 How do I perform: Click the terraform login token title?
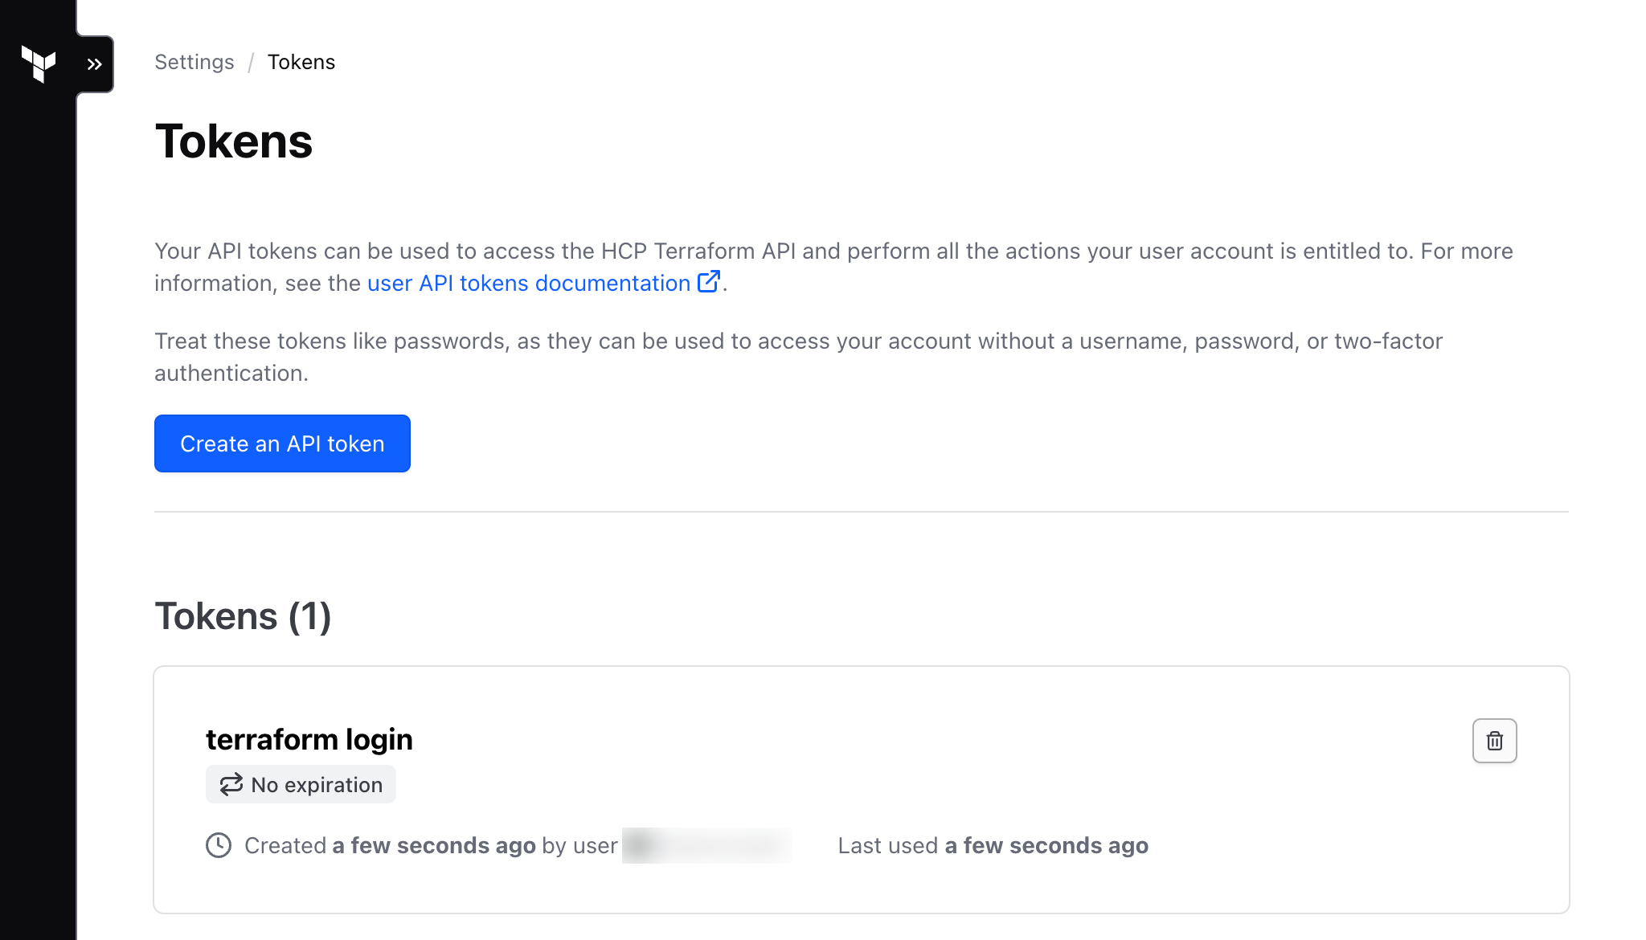coord(309,738)
